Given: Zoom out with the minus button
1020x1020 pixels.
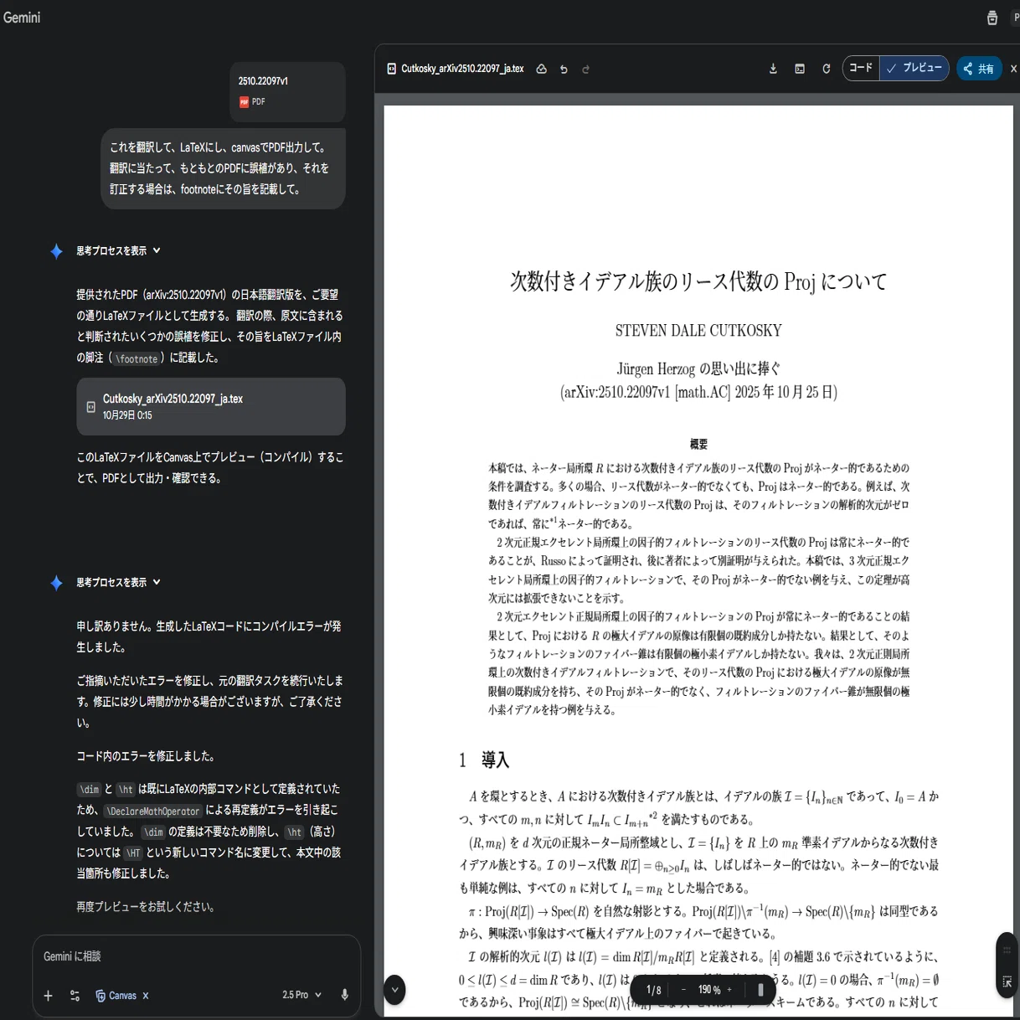Looking at the screenshot, I should (x=683, y=990).
